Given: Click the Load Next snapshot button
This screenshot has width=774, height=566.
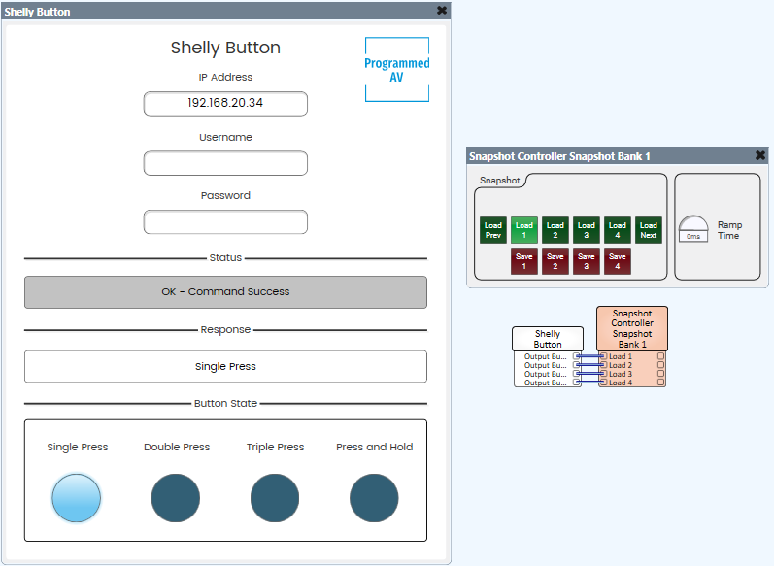Looking at the screenshot, I should pos(649,230).
